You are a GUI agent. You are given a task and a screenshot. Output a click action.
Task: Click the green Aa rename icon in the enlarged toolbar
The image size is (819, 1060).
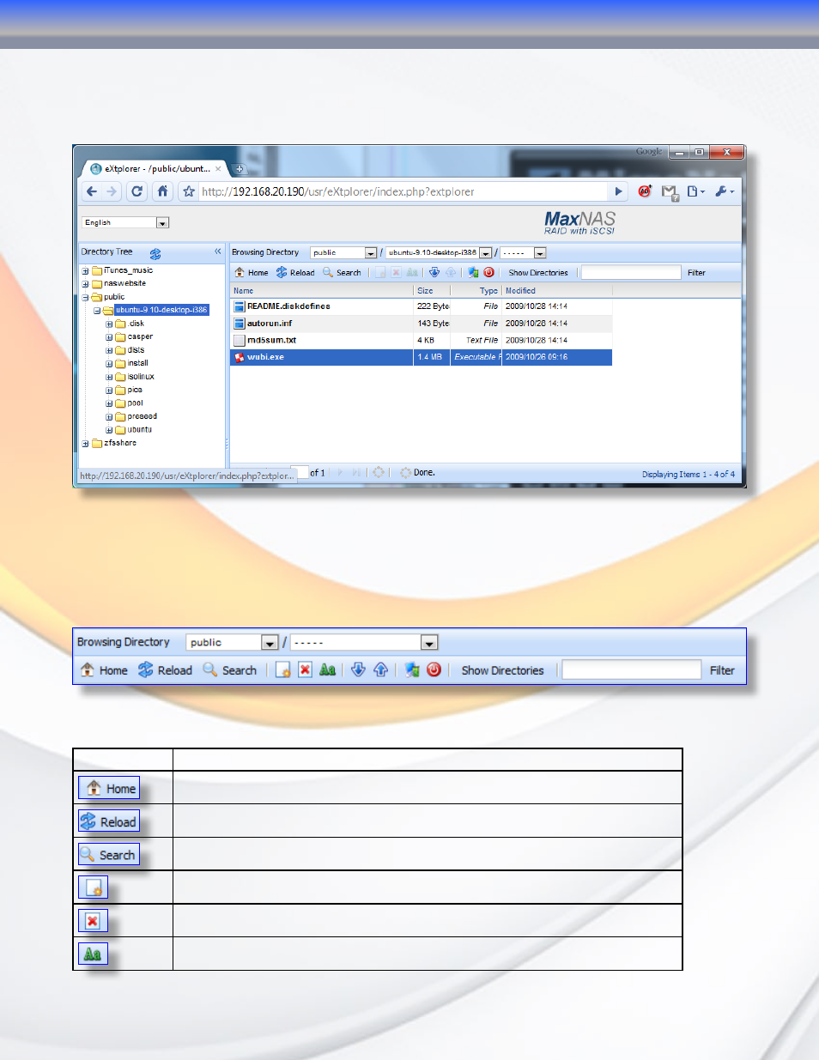327,670
